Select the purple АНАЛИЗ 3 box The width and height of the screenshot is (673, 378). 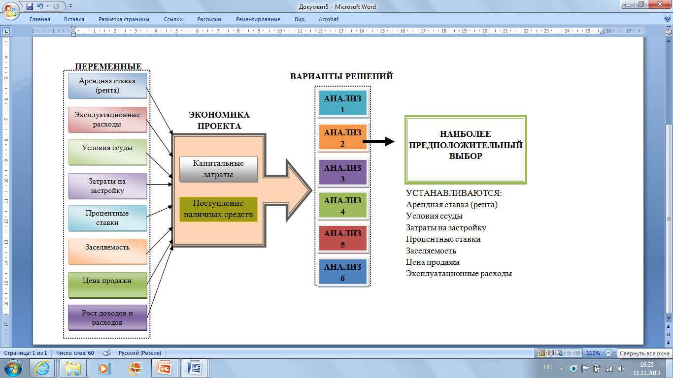point(343,173)
